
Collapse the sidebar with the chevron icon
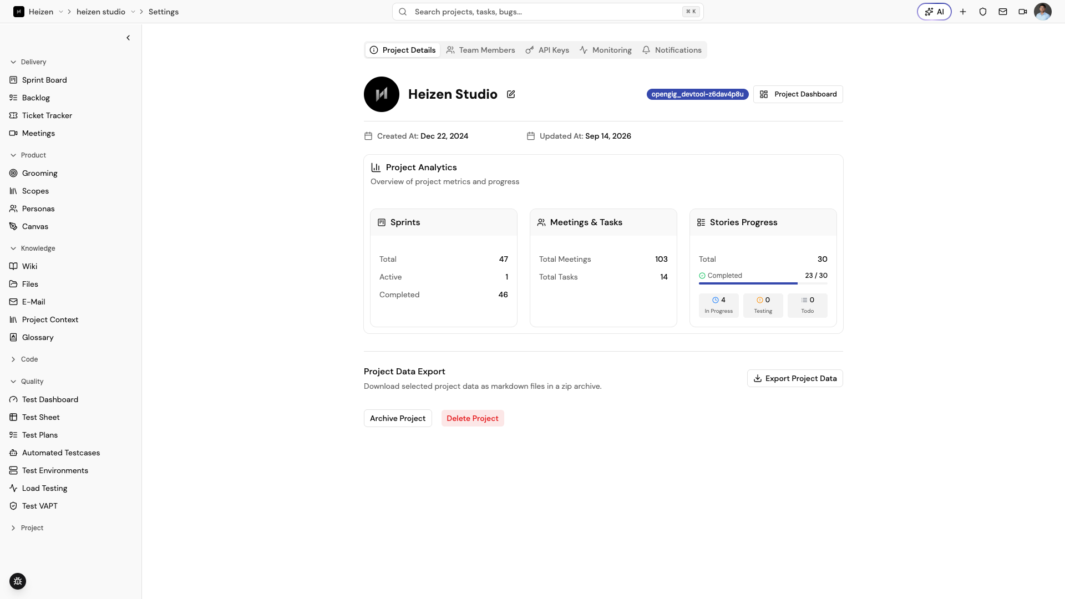[x=128, y=38]
